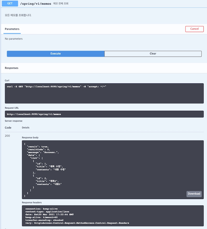Click the Responses section heading
Viewport: 207px width, 229px height.
coord(12,68)
